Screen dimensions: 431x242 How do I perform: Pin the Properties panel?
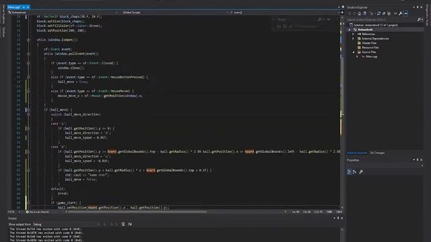[x=418, y=160]
